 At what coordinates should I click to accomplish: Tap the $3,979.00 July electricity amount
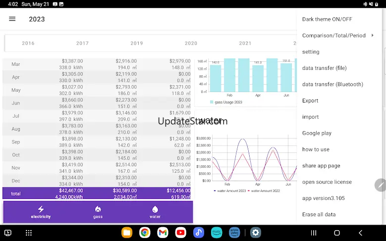tap(72, 113)
